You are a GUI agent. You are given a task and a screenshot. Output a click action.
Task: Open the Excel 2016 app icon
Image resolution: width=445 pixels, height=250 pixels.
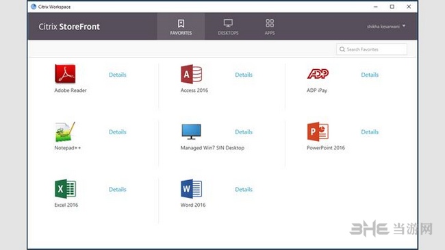65,188
